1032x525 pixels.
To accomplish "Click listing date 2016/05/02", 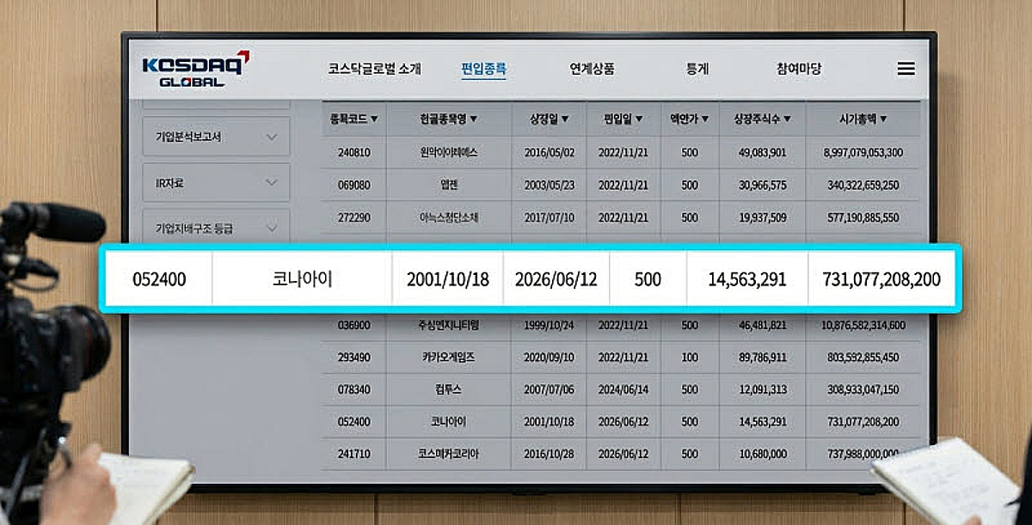I will tap(550, 152).
